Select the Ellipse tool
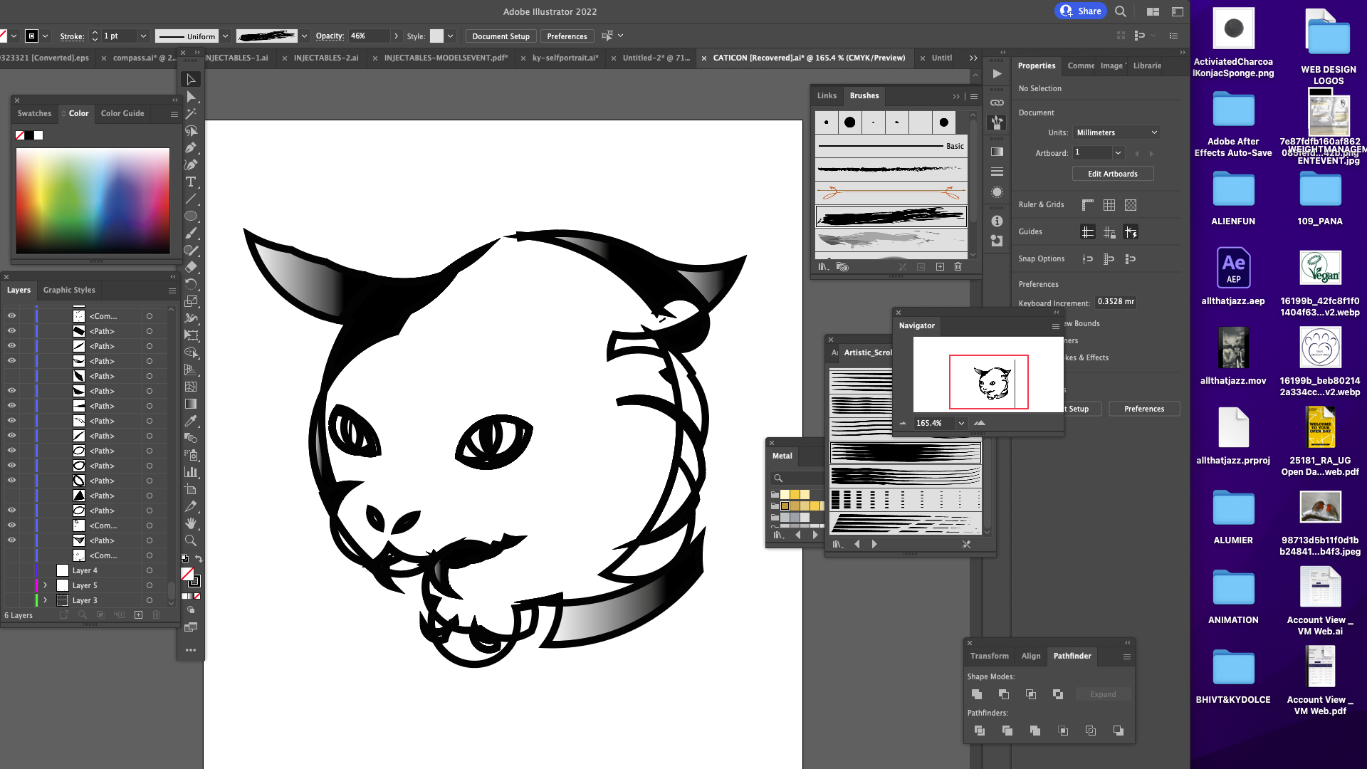Image resolution: width=1367 pixels, height=769 pixels. pos(191,216)
